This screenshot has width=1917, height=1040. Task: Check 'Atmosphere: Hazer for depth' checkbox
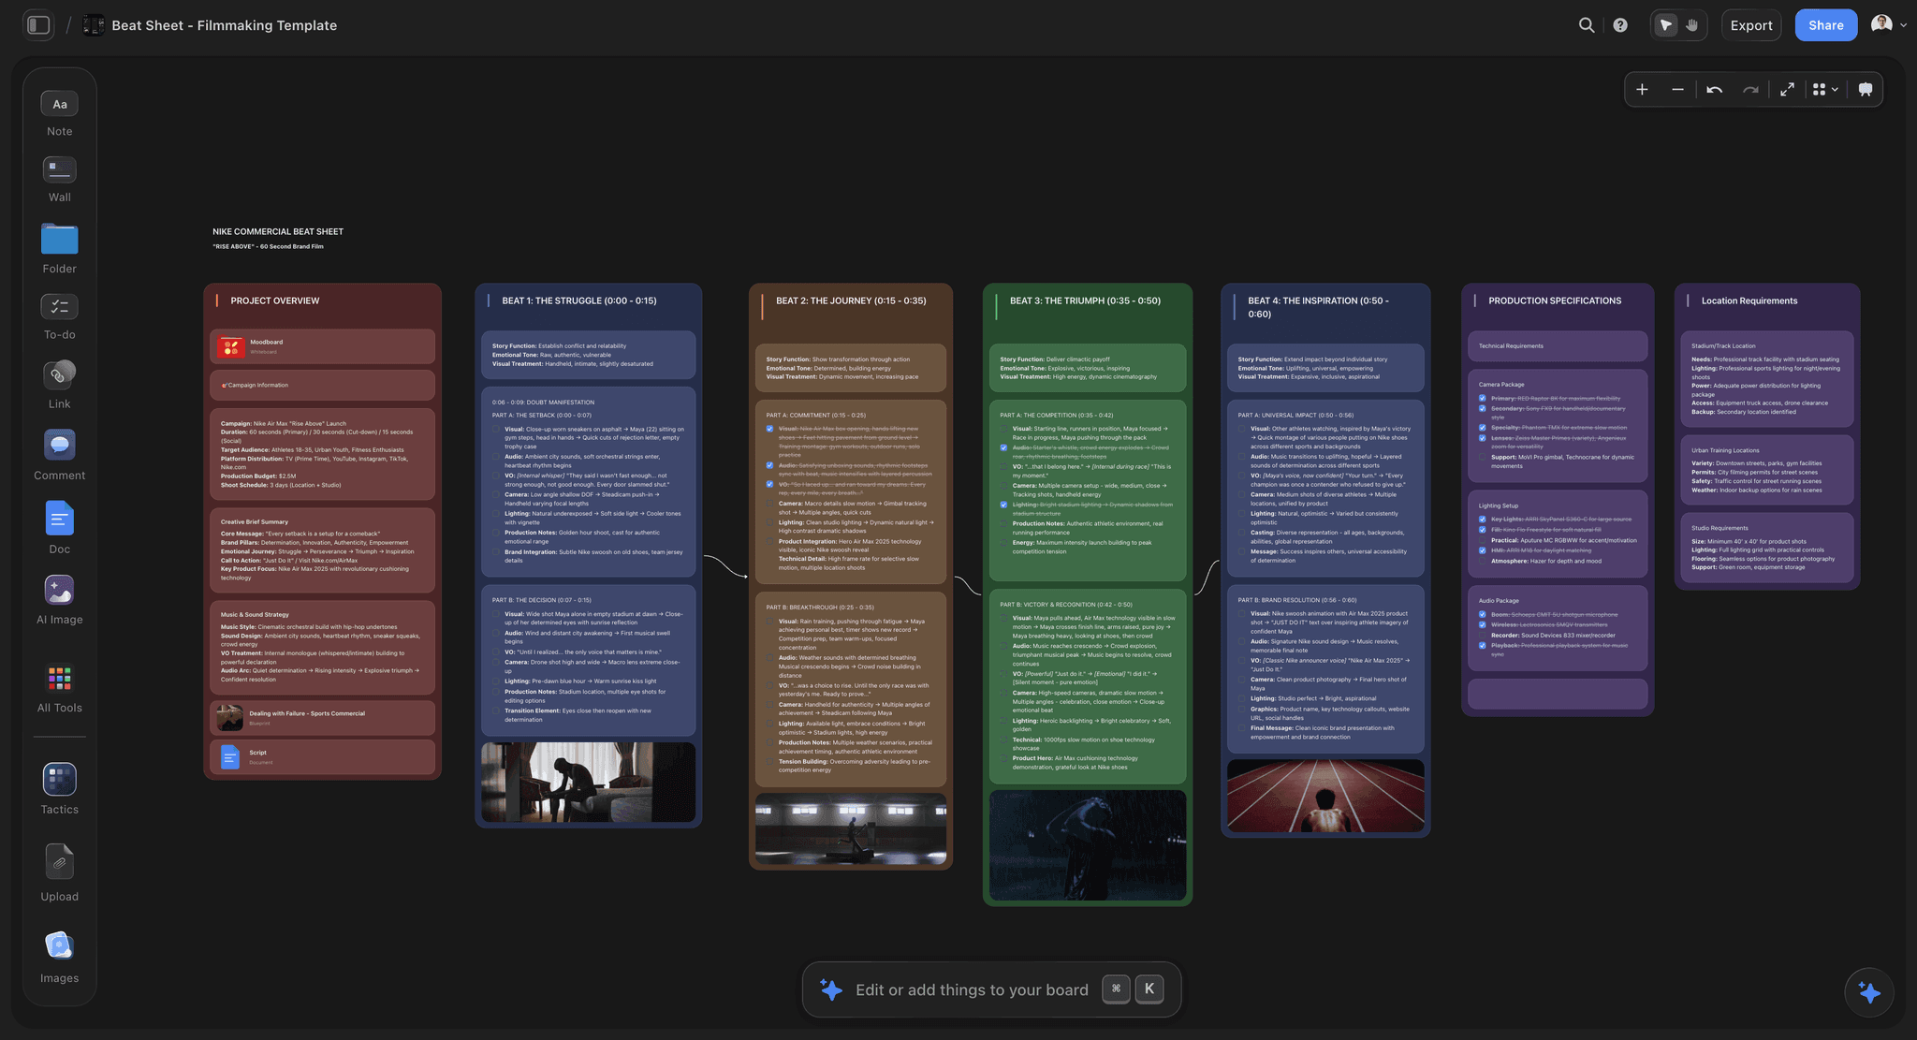coord(1483,561)
